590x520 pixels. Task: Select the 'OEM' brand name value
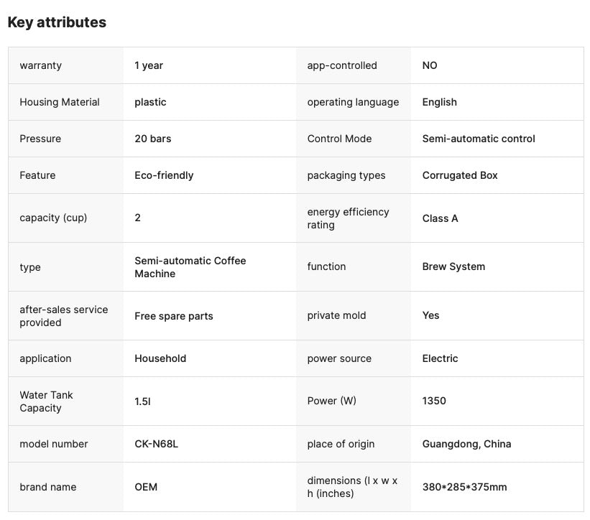click(x=146, y=487)
